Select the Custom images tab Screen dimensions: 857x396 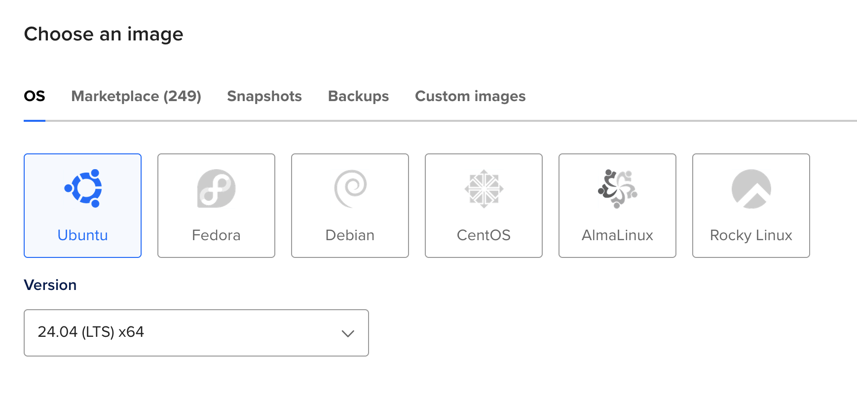[470, 96]
